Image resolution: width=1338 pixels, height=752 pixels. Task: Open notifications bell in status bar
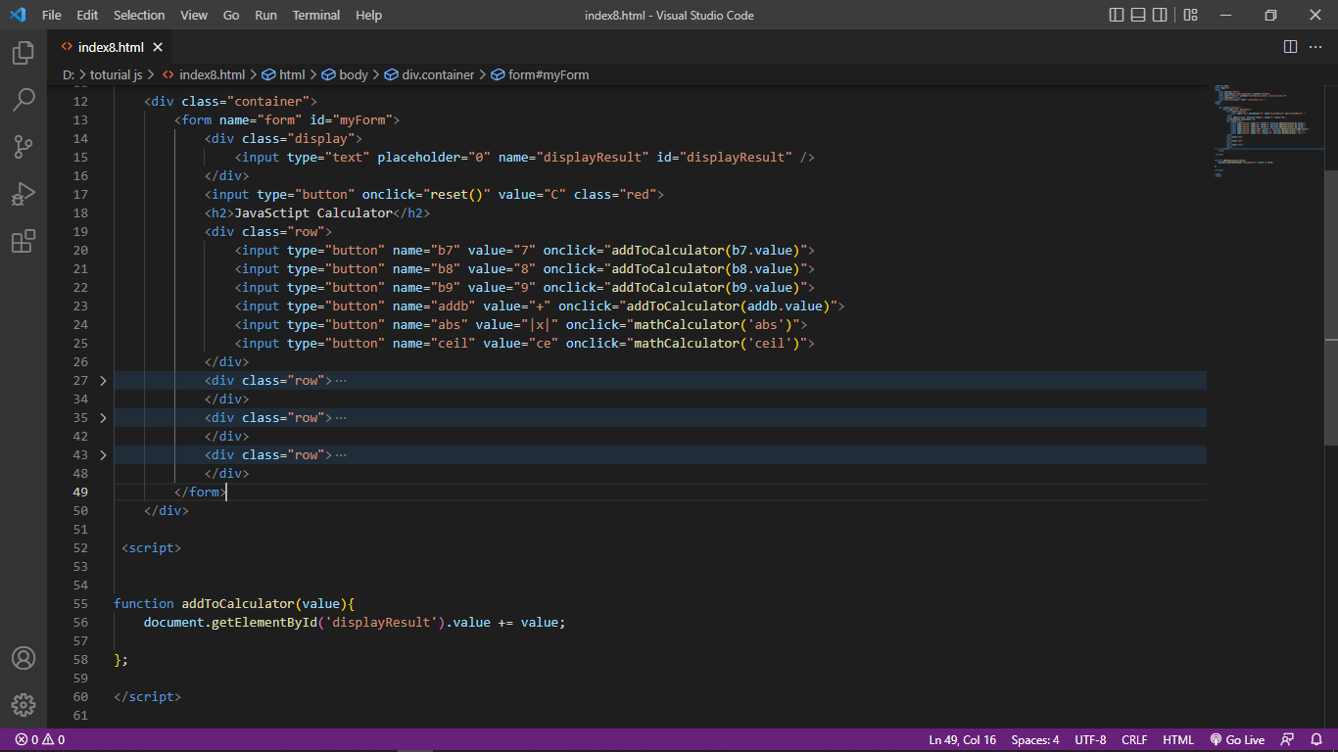tap(1314, 740)
